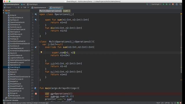Open red notifications icon in status bar
The width and height of the screenshot is (185, 104).
pyautogui.click(x=180, y=103)
